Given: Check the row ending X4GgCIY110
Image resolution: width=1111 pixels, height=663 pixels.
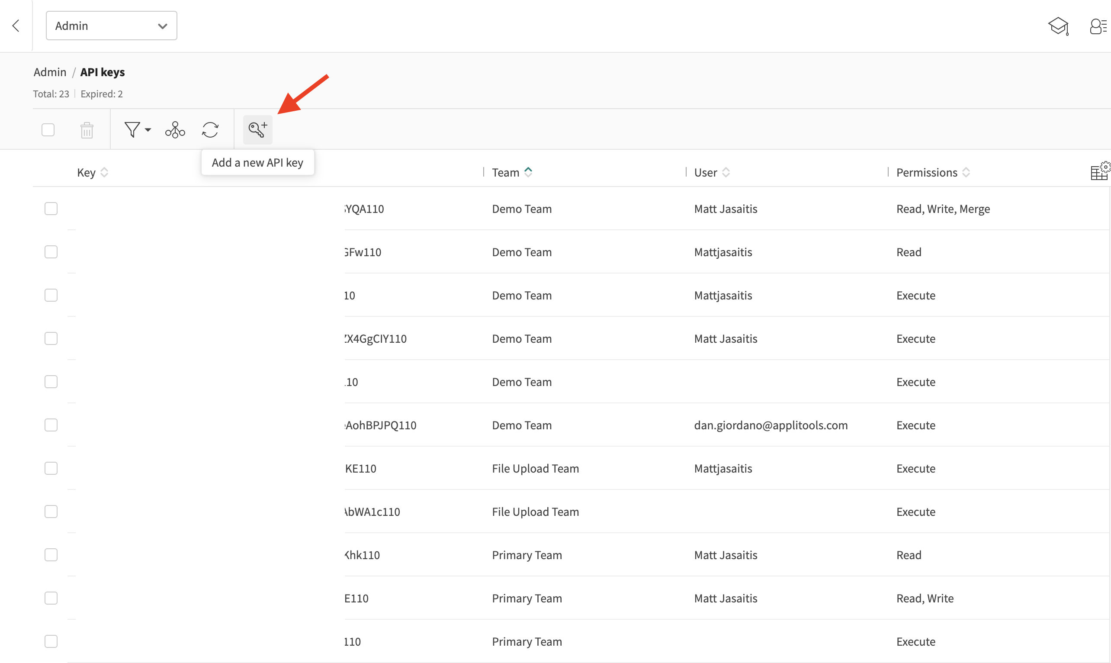Looking at the screenshot, I should click(51, 339).
